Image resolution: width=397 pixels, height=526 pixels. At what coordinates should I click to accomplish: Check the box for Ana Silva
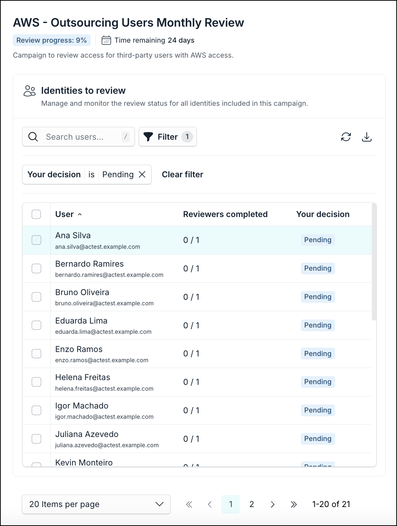pos(36,240)
